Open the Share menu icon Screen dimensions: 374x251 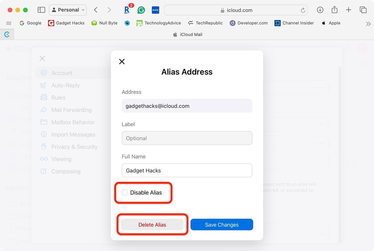(334, 10)
